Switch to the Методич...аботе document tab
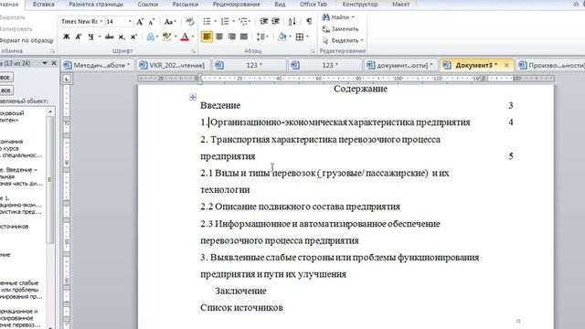This screenshot has width=585, height=329. [x=97, y=65]
